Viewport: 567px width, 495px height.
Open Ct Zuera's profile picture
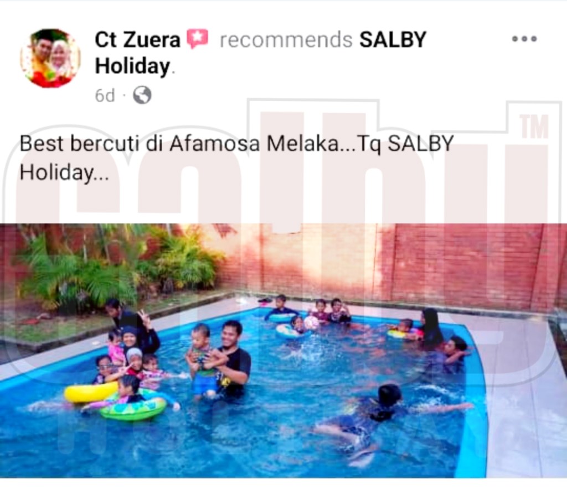pos(50,58)
